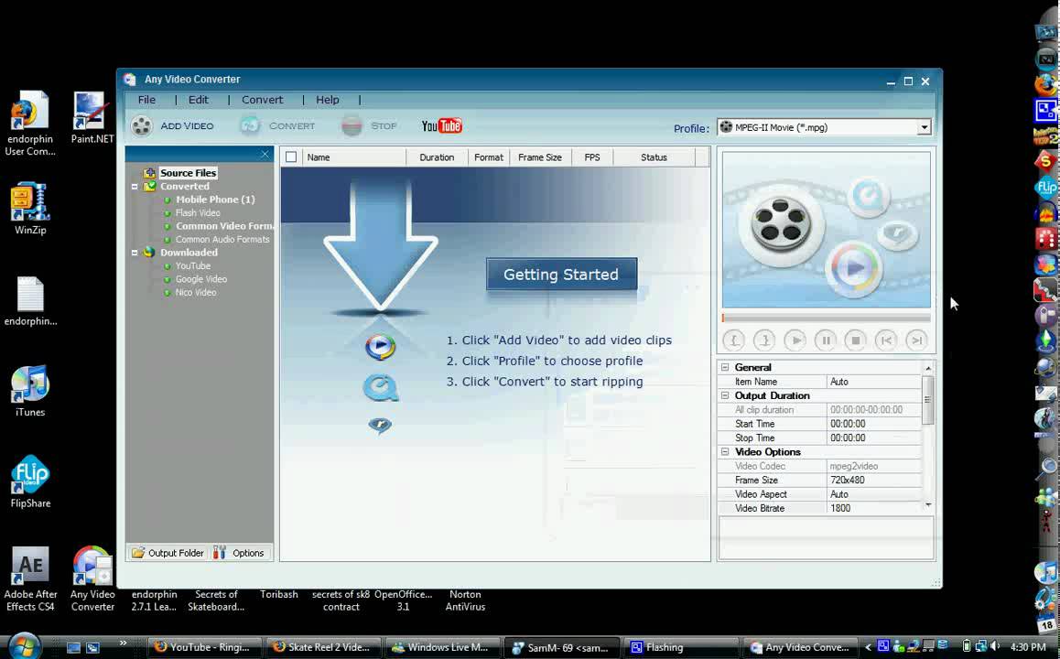The height and width of the screenshot is (659, 1060).
Task: Collapse the Downloaded tree node
Action: (135, 253)
